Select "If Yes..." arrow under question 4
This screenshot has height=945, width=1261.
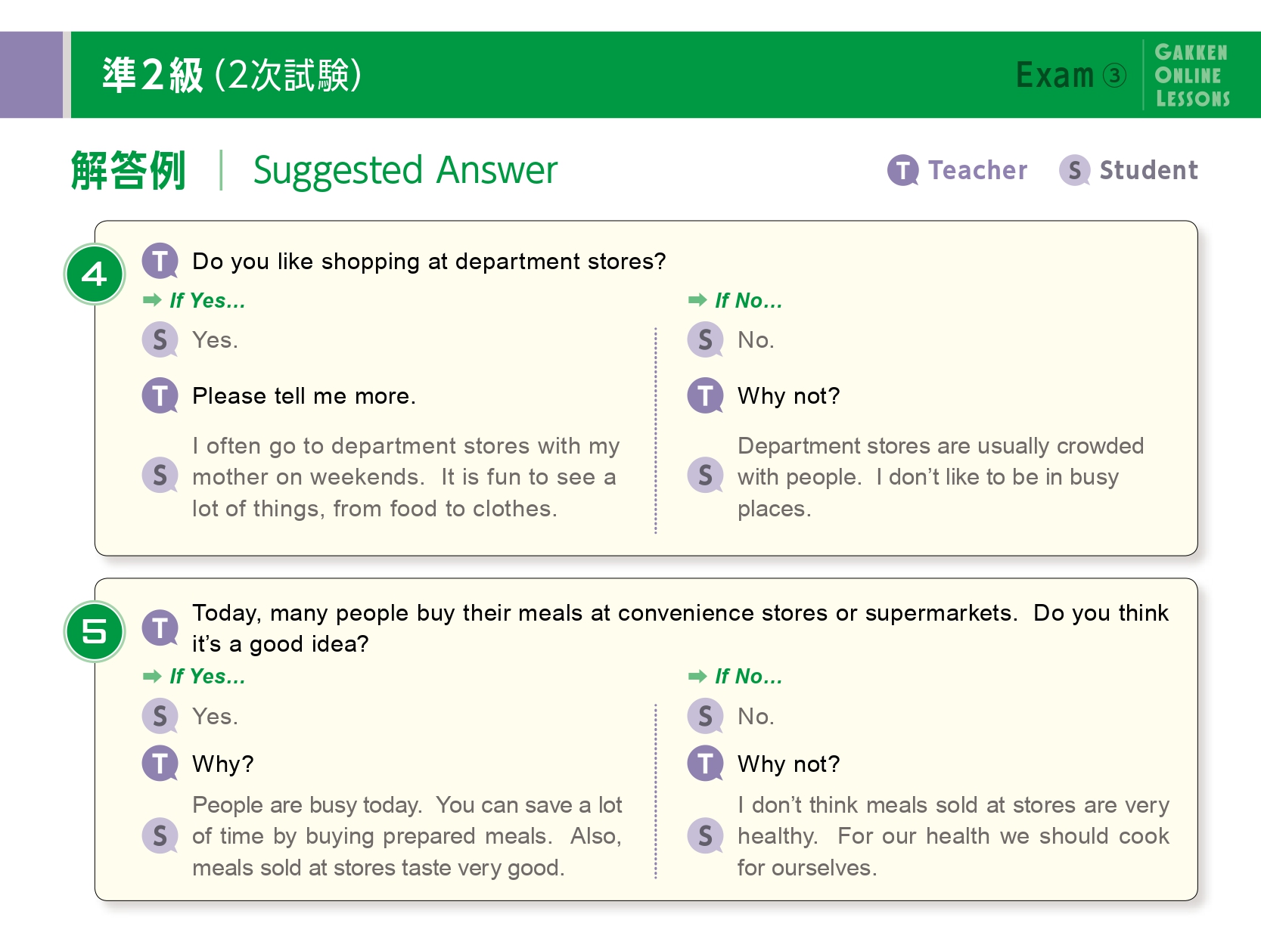click(x=152, y=300)
